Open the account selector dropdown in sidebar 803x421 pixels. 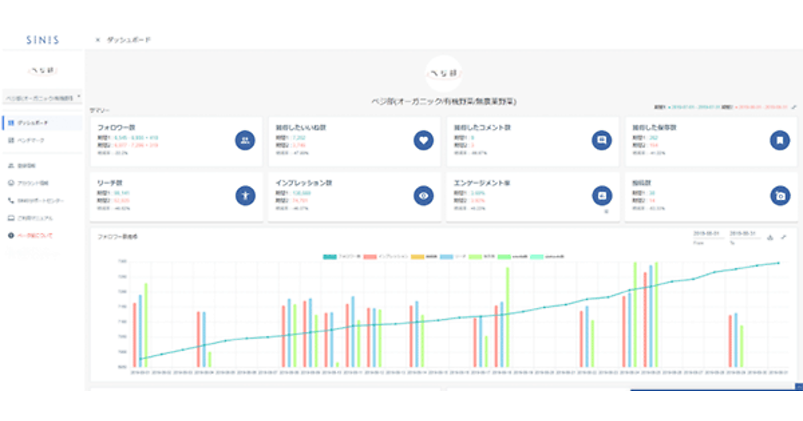(42, 98)
